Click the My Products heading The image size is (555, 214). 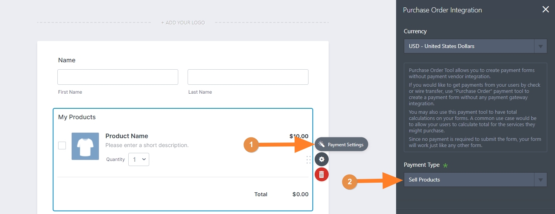point(77,117)
